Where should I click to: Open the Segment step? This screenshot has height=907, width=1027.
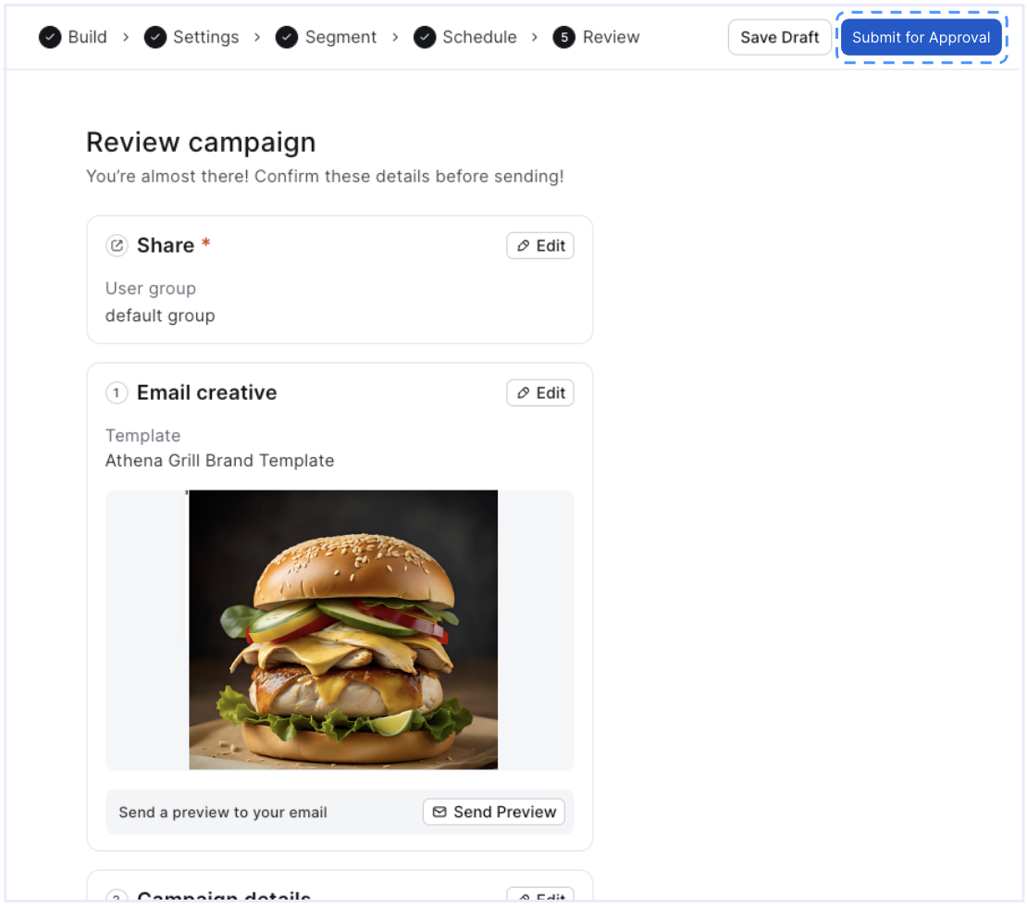click(x=340, y=37)
